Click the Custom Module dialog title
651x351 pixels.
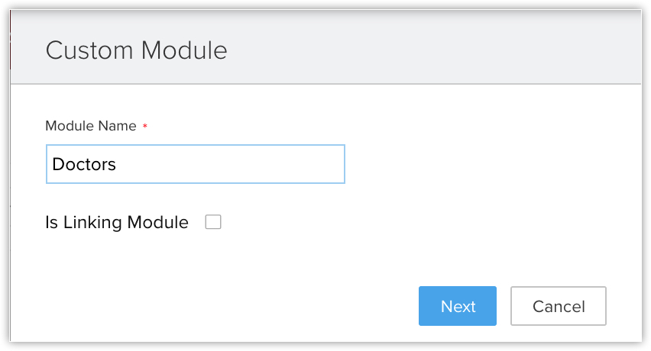136,50
